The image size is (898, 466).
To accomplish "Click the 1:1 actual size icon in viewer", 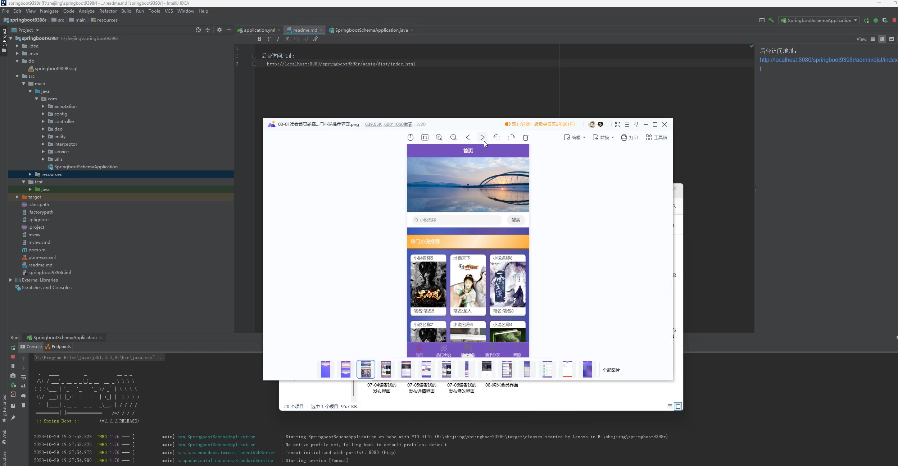I will click(425, 137).
